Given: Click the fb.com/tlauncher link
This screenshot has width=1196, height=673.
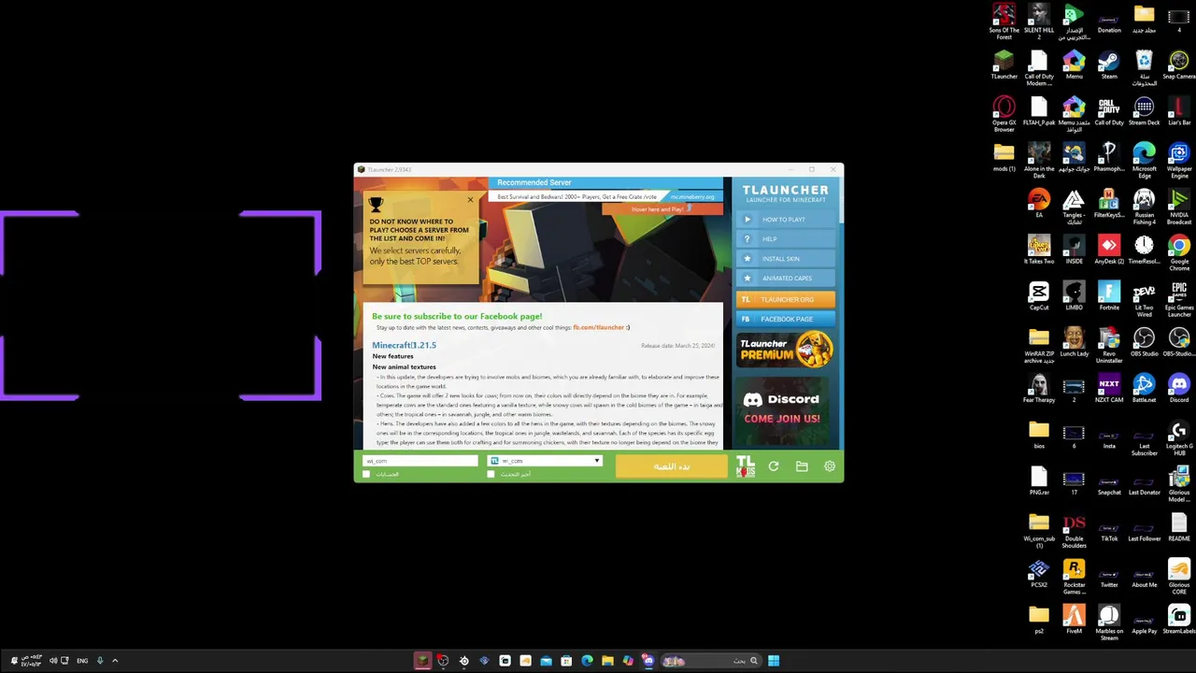Looking at the screenshot, I should point(599,327).
